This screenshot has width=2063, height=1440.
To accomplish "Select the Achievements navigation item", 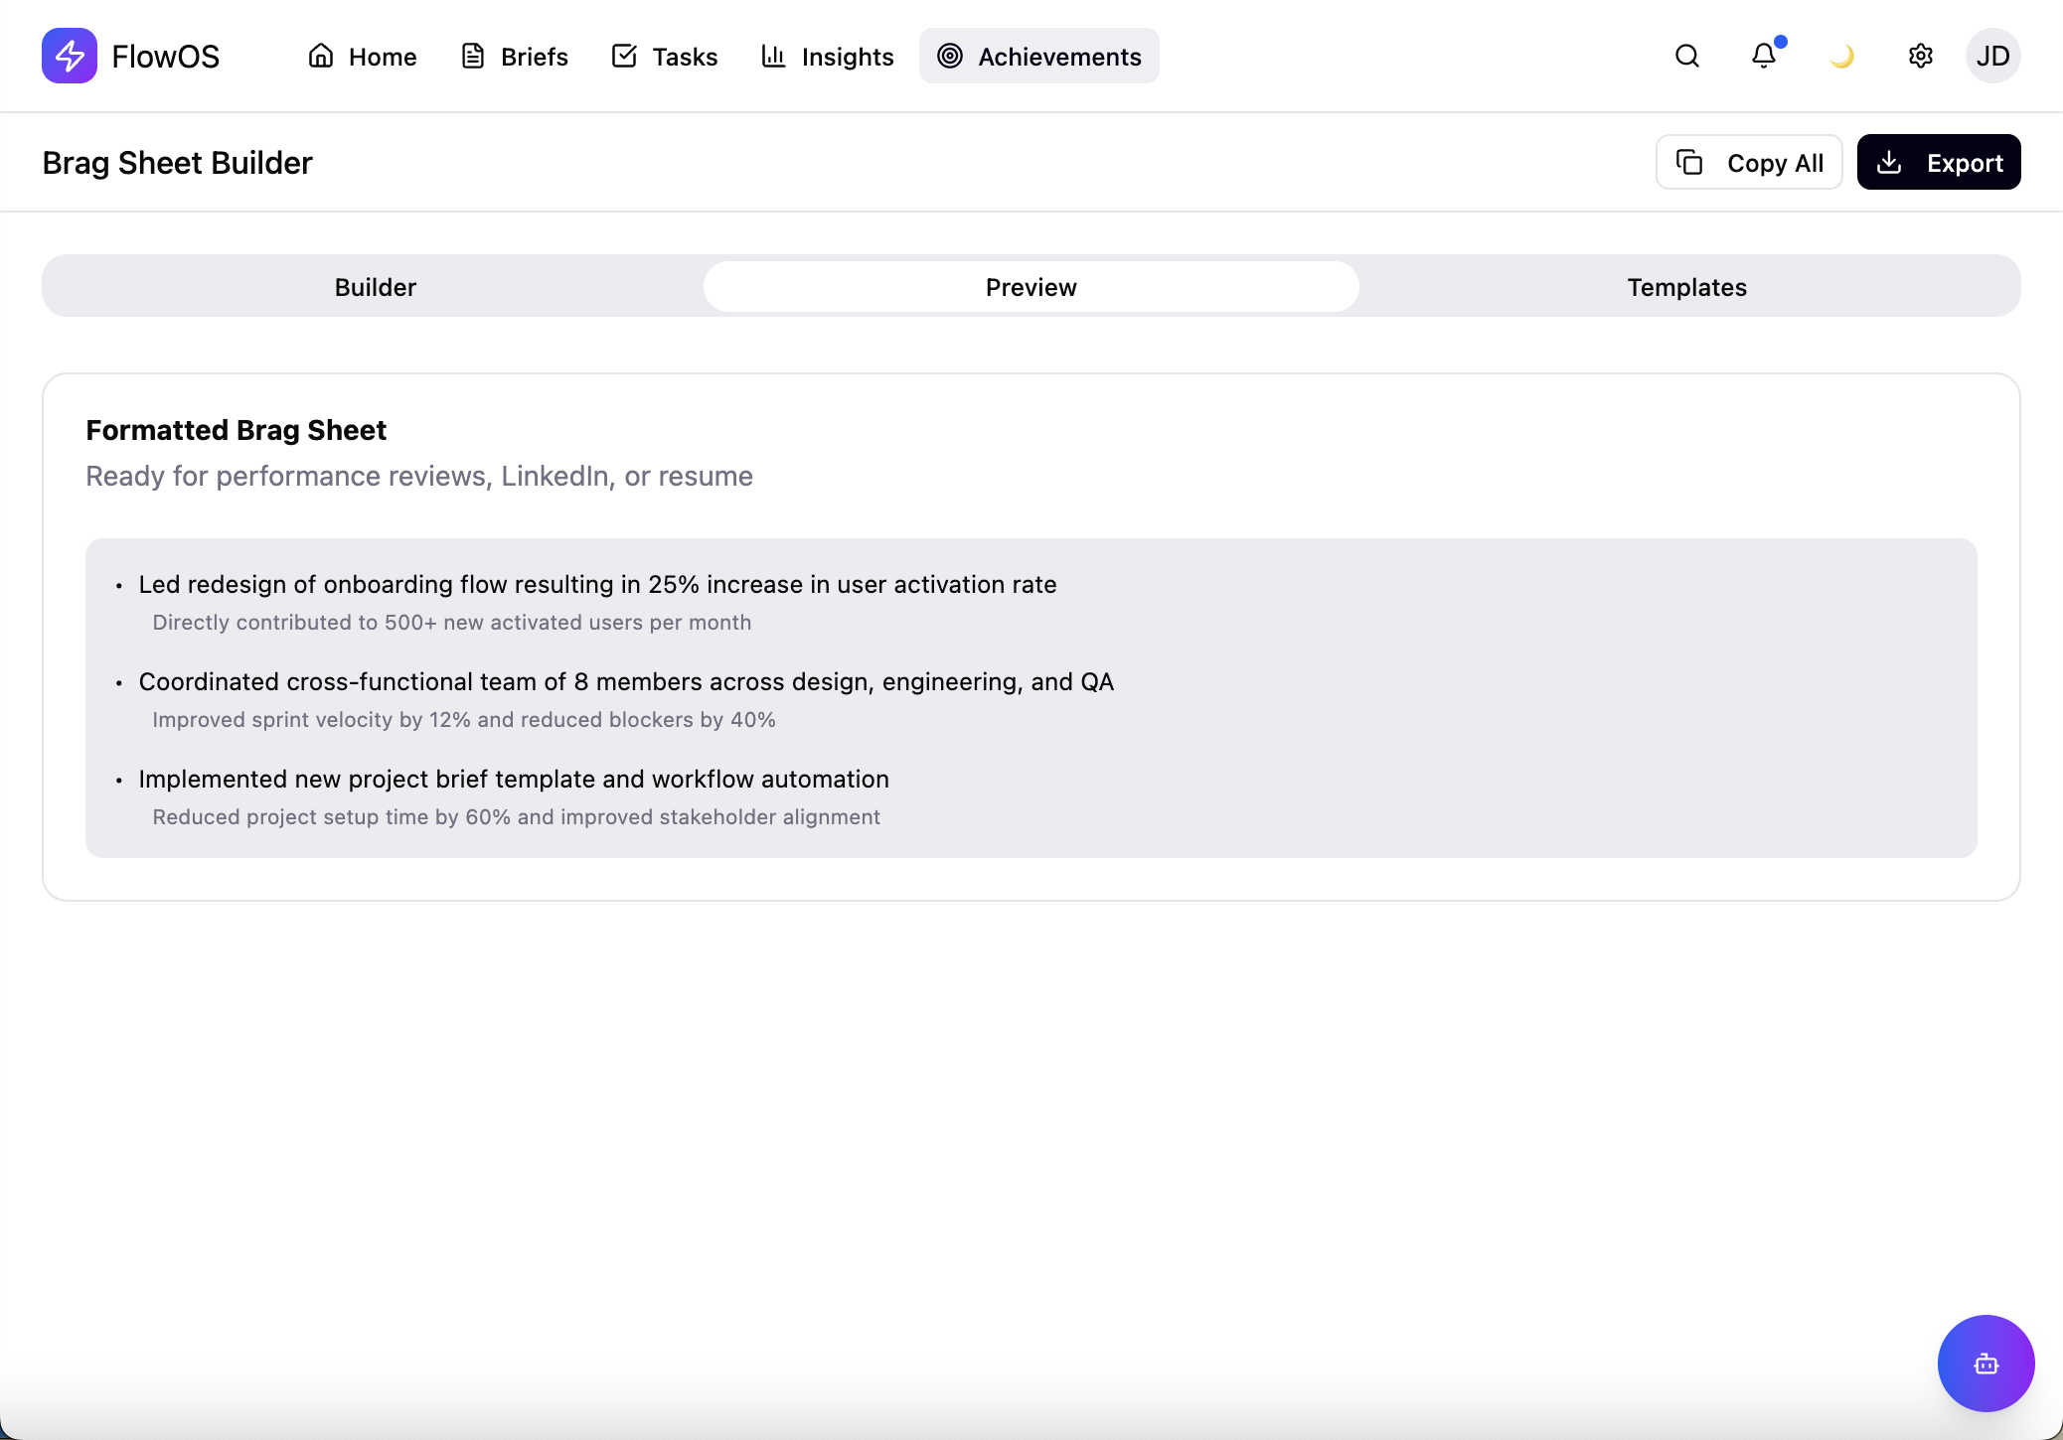I will coord(1038,57).
